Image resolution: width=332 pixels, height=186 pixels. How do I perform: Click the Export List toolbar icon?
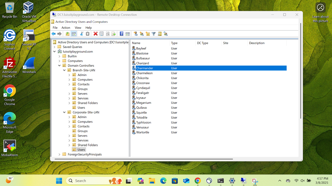113,34
